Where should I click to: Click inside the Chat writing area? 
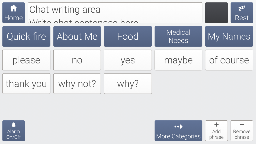(x=115, y=13)
